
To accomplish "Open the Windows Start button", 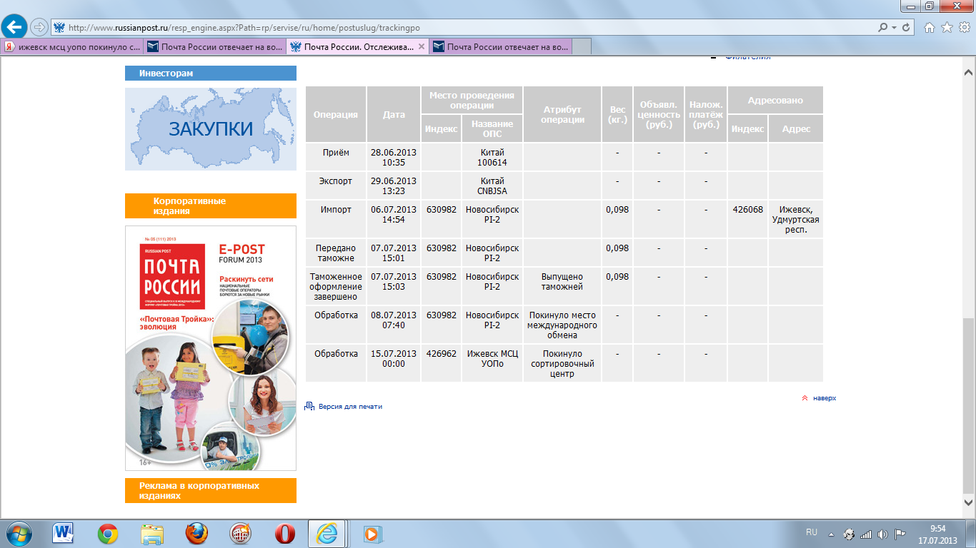I will click(19, 534).
